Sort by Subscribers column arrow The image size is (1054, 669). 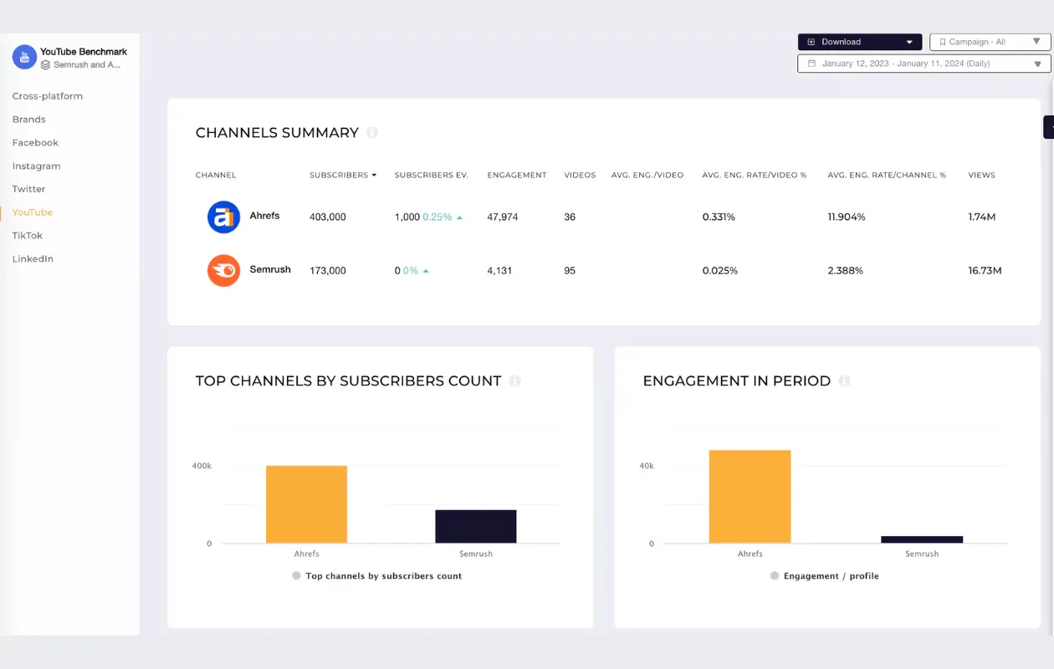click(x=374, y=176)
